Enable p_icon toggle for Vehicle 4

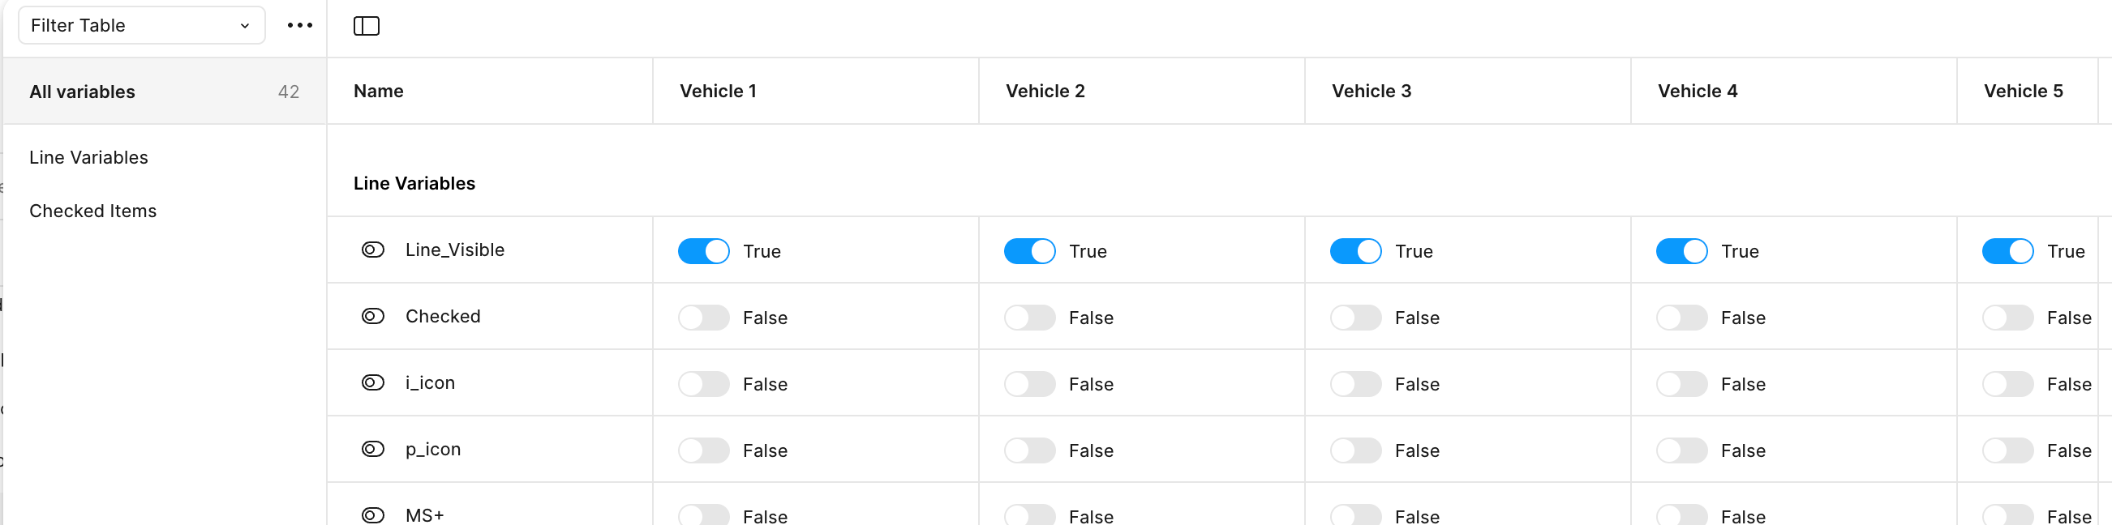[x=1681, y=450]
